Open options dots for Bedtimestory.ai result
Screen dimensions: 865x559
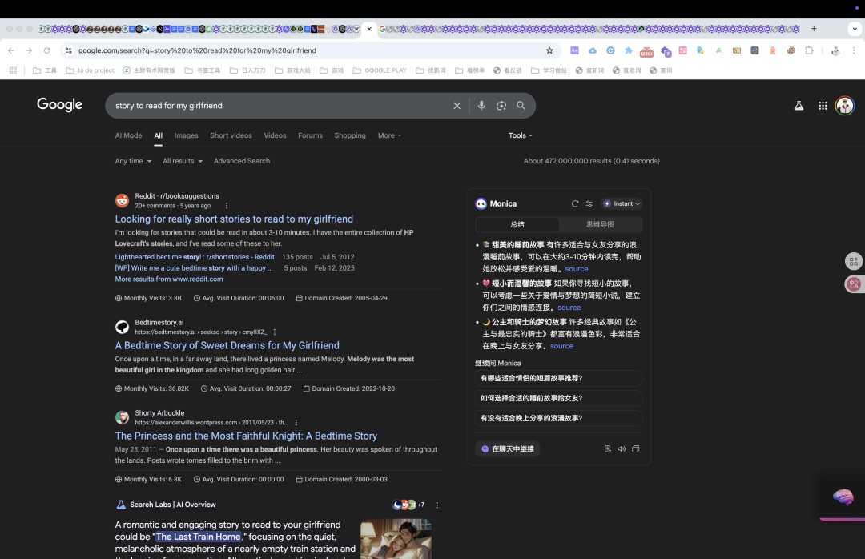coord(274,332)
